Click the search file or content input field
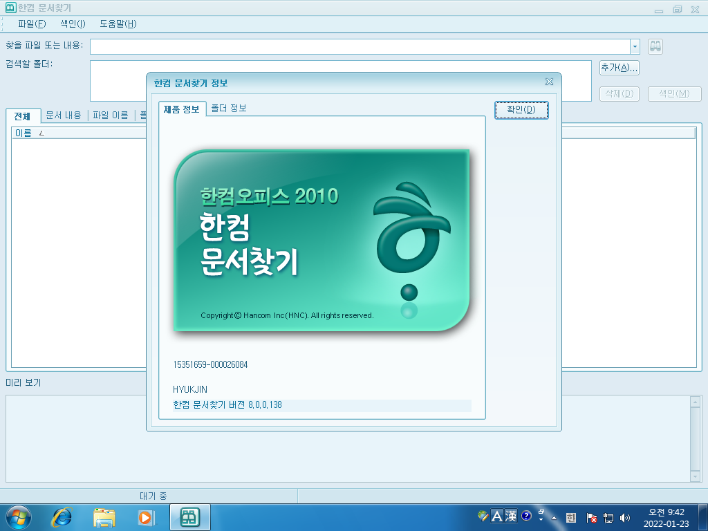Viewport: 708px width, 531px height. (x=360, y=46)
